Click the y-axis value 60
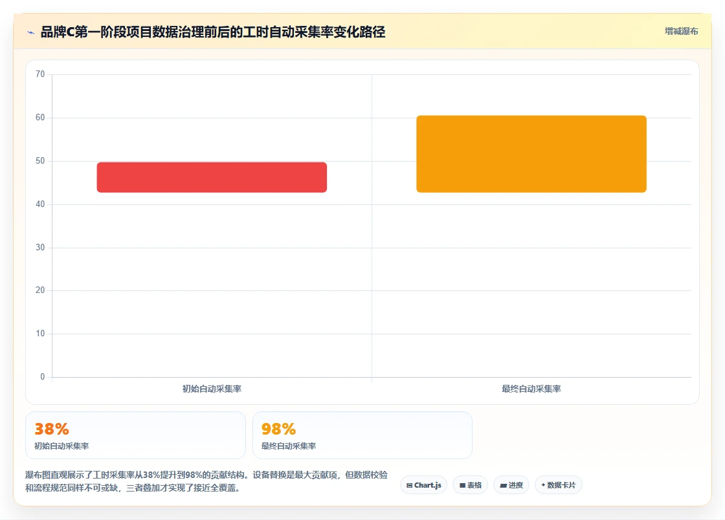Viewport: 725px width, 520px height. (40, 117)
